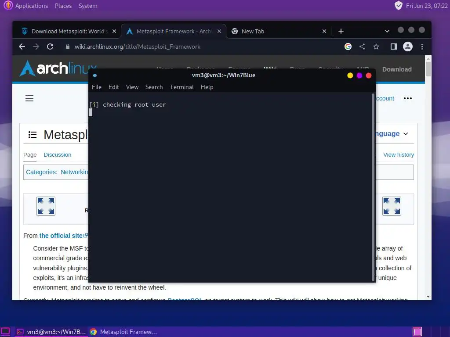Click the terminal title bar dot icon

click(95, 75)
